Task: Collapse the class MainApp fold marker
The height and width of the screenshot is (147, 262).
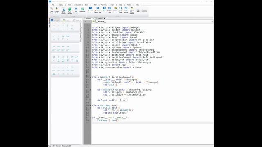Action: (x=90, y=105)
